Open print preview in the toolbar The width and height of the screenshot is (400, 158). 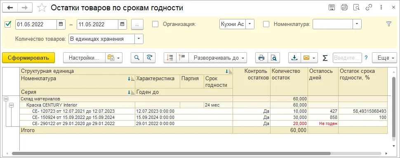[x=274, y=58]
